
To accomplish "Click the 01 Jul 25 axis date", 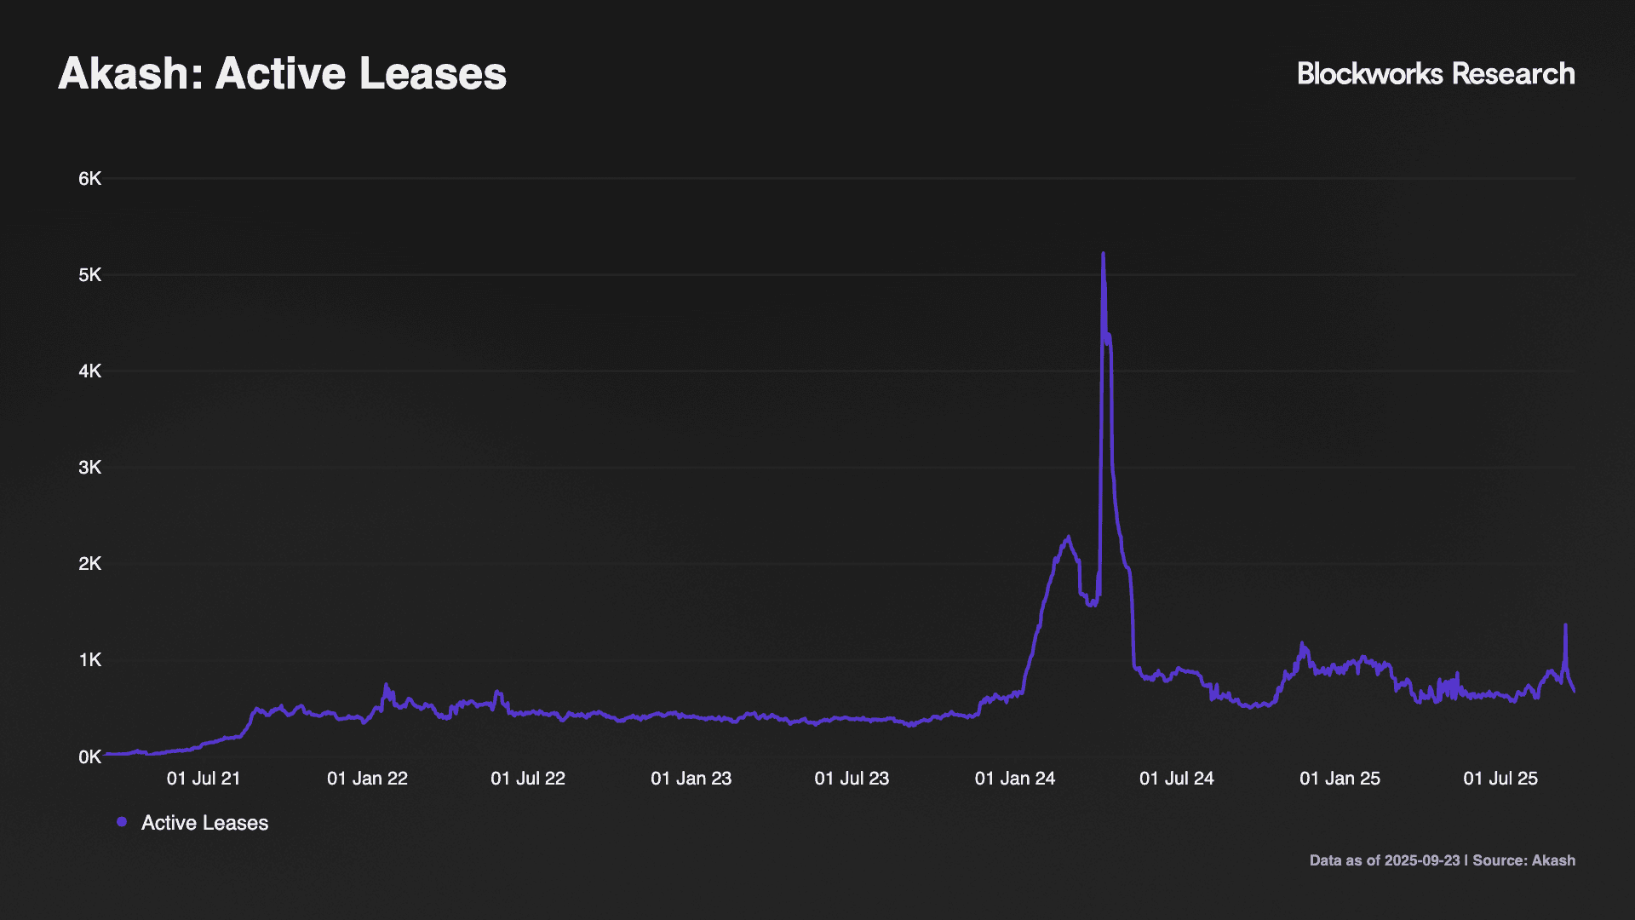I will (1500, 779).
